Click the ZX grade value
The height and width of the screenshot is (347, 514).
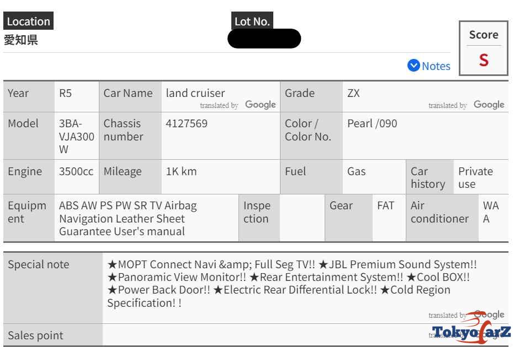point(353,93)
